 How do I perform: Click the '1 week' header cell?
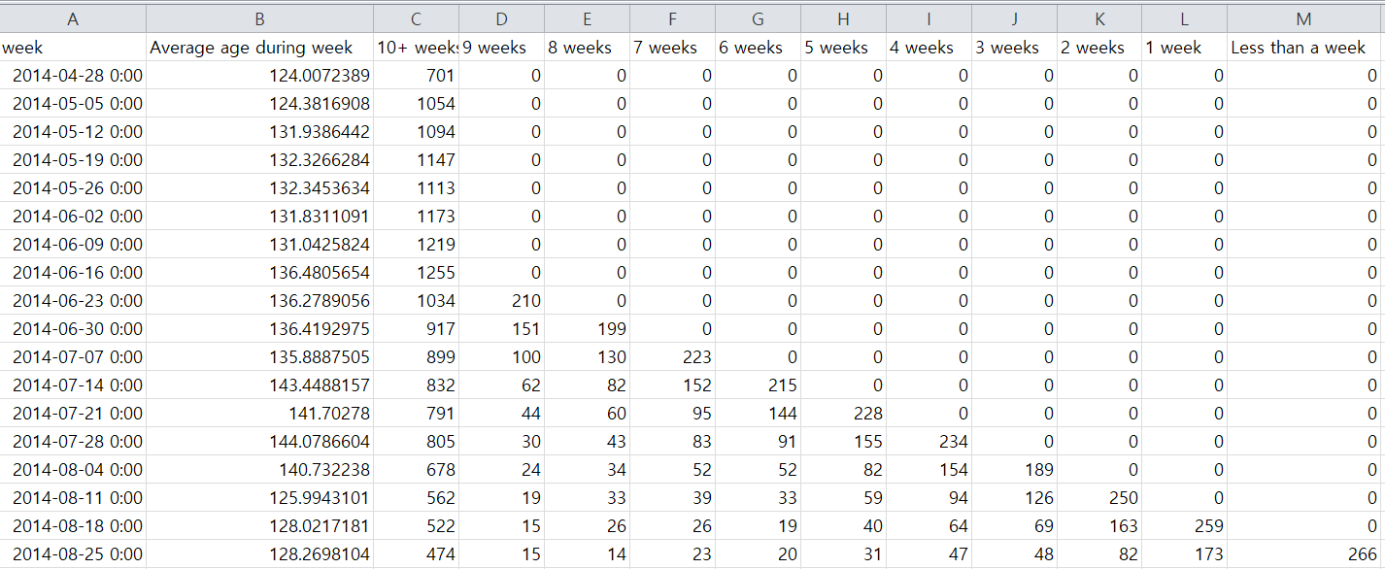(1184, 47)
